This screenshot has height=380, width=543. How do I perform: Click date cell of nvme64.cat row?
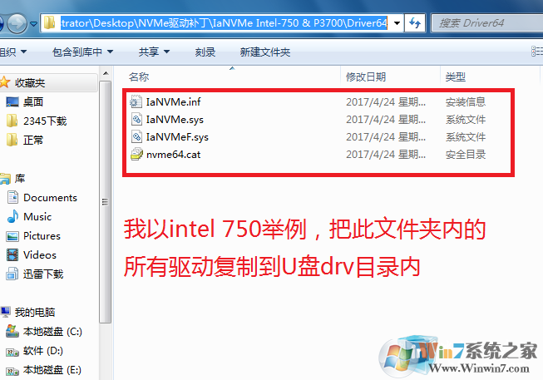[x=386, y=154]
